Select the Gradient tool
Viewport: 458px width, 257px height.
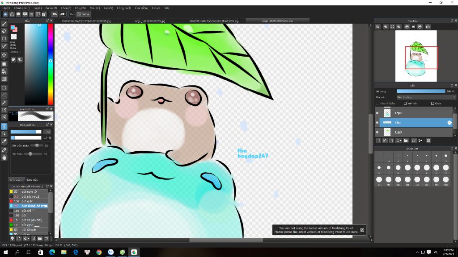click(x=4, y=79)
